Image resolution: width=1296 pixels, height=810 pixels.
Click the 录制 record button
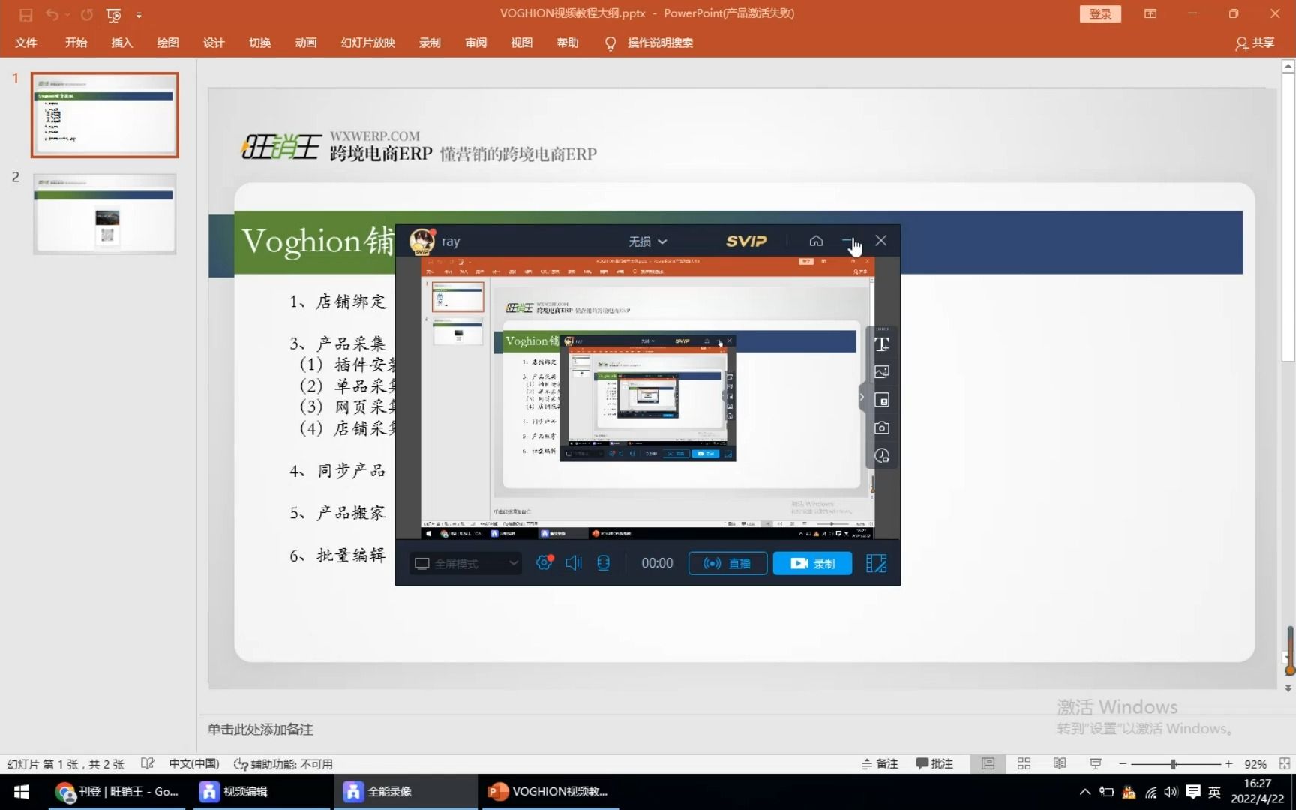click(812, 563)
